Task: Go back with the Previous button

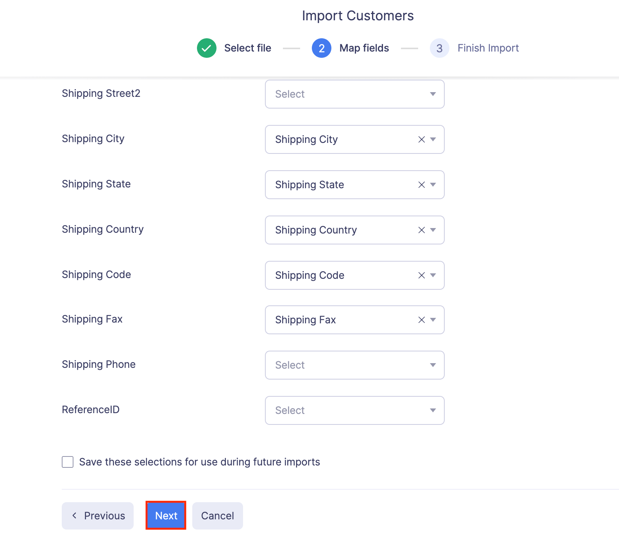Action: pos(98,515)
